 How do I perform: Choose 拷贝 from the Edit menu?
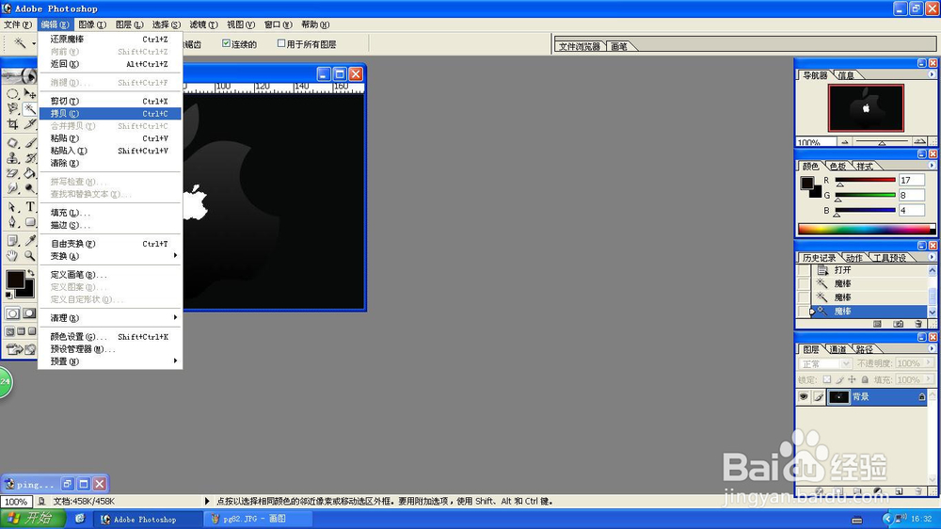(110, 114)
